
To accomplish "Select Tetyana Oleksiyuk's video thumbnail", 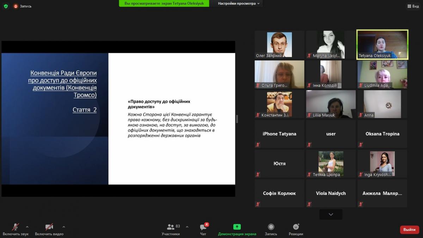I will pyautogui.click(x=382, y=44).
